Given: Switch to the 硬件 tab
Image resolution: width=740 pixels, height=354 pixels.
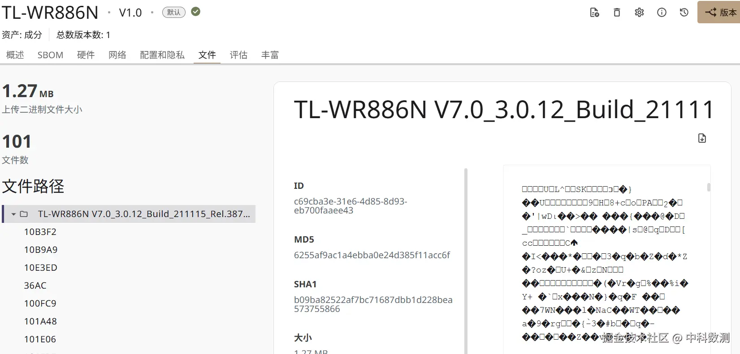Looking at the screenshot, I should tap(86, 55).
